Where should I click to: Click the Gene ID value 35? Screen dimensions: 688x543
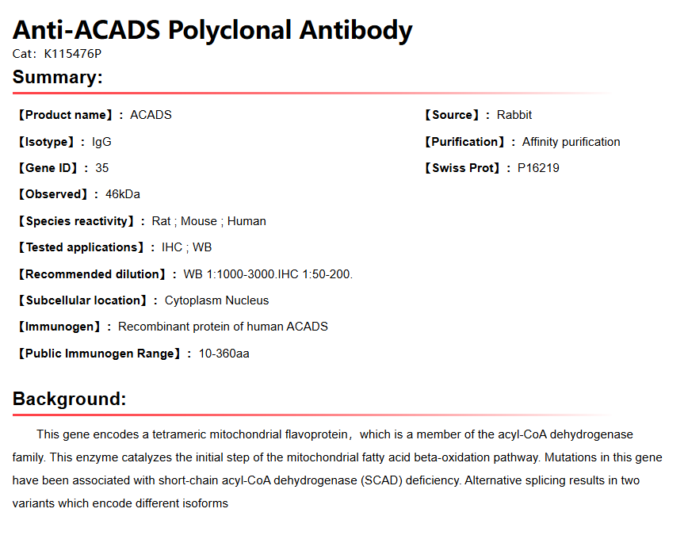point(101,168)
